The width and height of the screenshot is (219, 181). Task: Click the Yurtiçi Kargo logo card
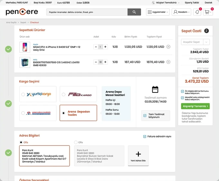[x=38, y=94]
